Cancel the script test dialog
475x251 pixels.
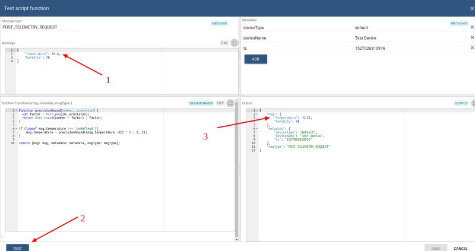click(x=461, y=248)
